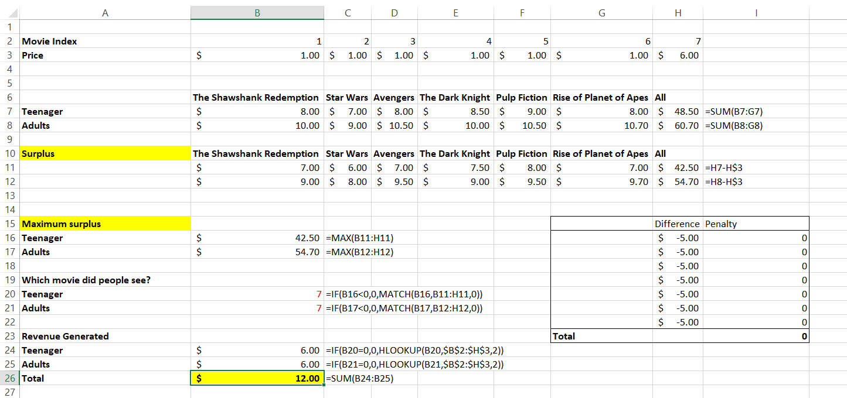Select the yellow "Maximum surplus" cell
The image size is (847, 398).
[105, 224]
